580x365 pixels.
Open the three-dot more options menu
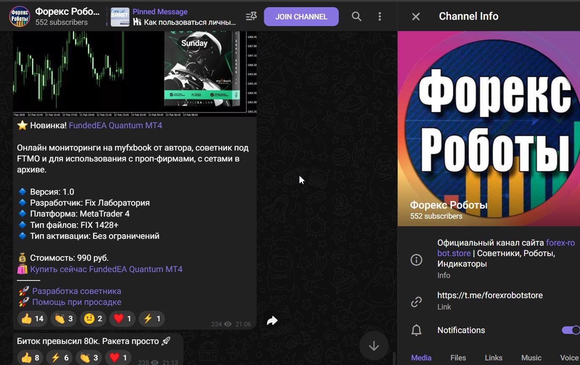[x=380, y=16]
